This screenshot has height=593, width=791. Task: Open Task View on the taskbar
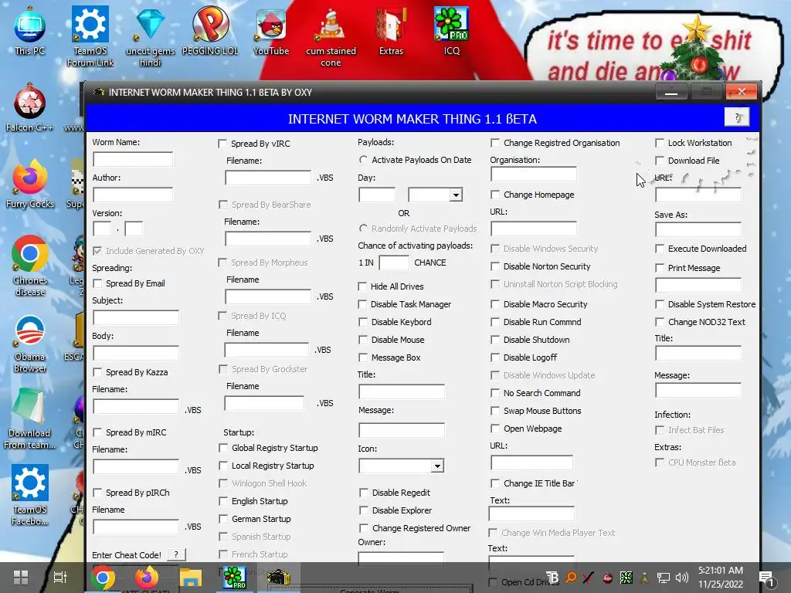pyautogui.click(x=60, y=578)
